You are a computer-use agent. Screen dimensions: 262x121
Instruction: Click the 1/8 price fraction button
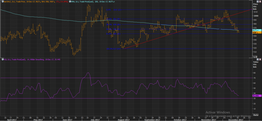click(255, 57)
